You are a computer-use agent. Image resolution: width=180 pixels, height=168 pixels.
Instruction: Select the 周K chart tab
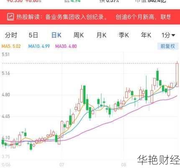pyautogui.click(x=79, y=35)
